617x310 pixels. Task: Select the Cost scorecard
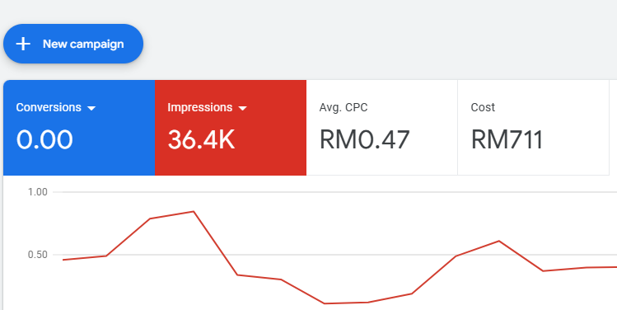pyautogui.click(x=533, y=128)
